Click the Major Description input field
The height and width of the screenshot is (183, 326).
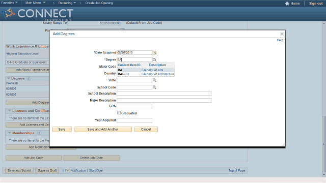pyautogui.click(x=164, y=101)
